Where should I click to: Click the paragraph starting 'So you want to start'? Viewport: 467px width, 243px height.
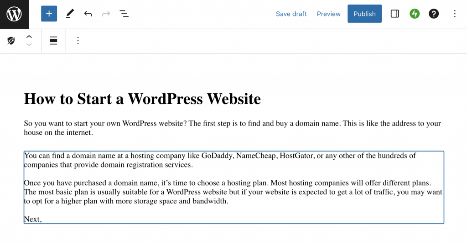click(232, 128)
